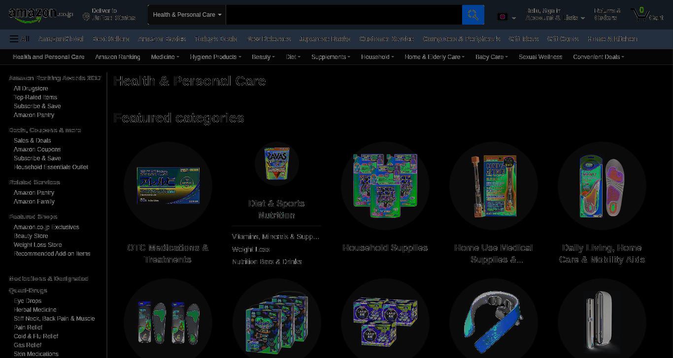
Task: Open Stiff Neck, Back Pain & Muscle
Action: click(x=54, y=319)
